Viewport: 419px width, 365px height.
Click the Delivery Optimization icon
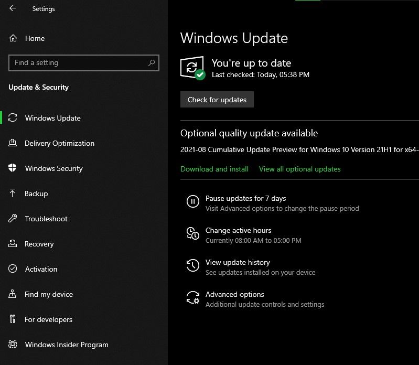13,143
